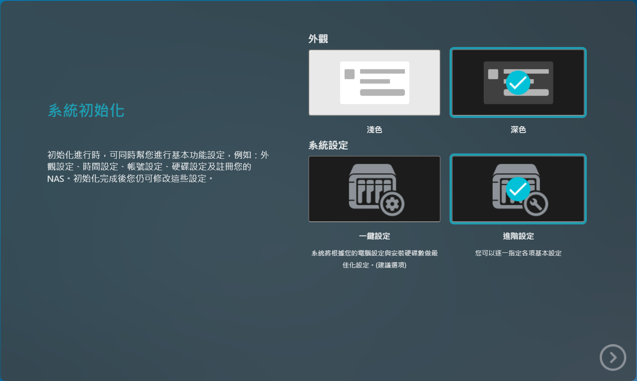Click the 系統設定 section heading
Viewport: 637px width, 381px height.
click(x=328, y=145)
